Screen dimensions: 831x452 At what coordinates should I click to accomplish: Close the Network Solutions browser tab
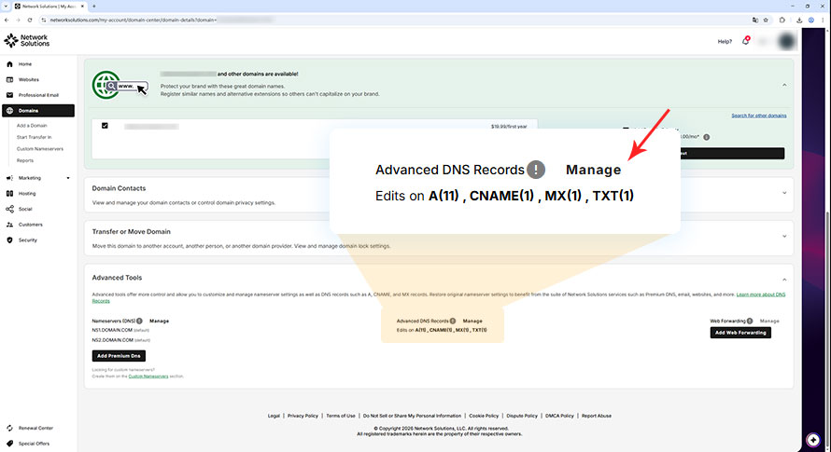point(82,7)
